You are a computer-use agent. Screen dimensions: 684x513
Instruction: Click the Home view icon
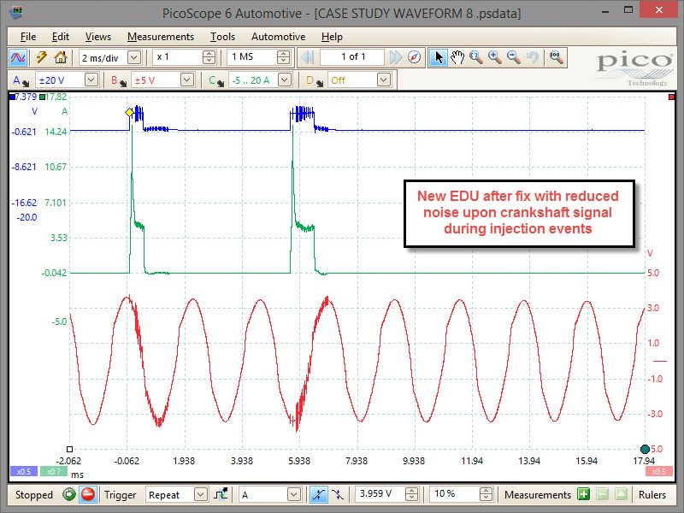click(x=61, y=57)
